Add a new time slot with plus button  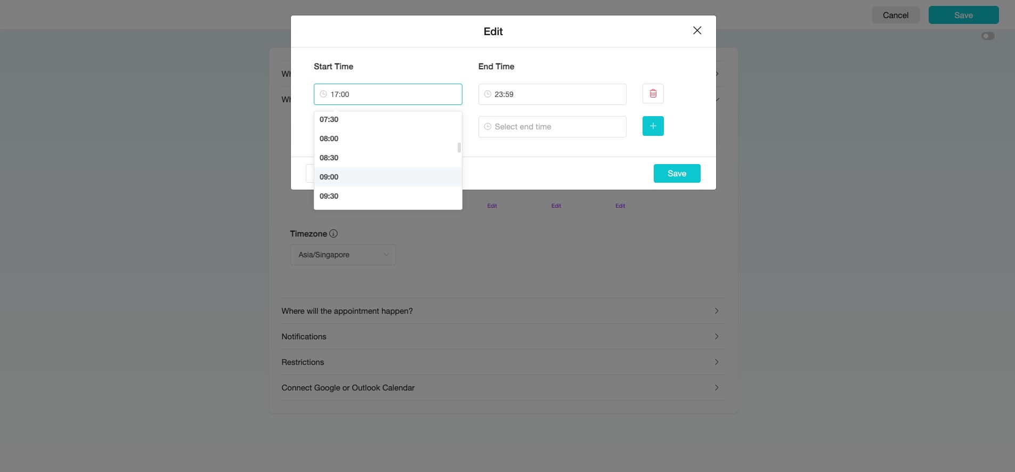pos(653,126)
